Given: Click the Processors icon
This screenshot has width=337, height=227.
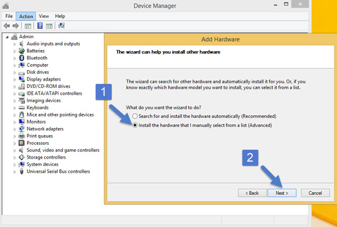Looking at the screenshot, I should coord(22,143).
